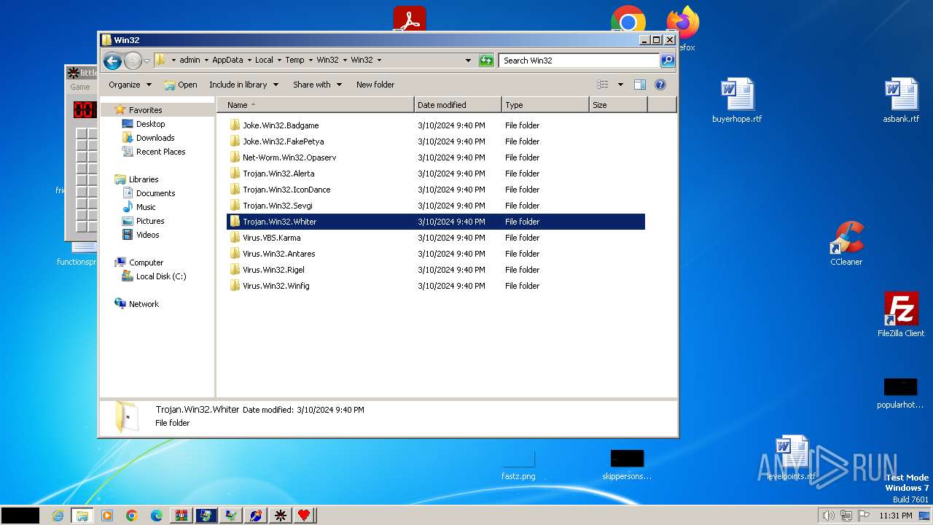Select Network in the navigation pane
Image resolution: width=933 pixels, height=525 pixels.
pyautogui.click(x=144, y=304)
